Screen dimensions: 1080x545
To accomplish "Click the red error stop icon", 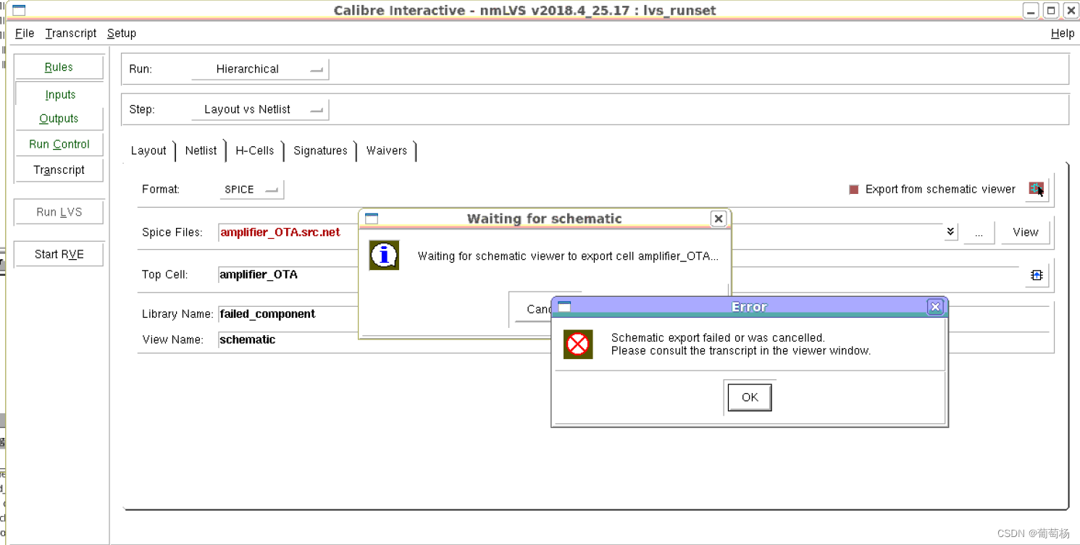I will point(578,345).
